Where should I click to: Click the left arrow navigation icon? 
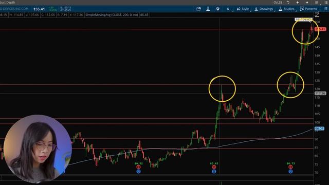298,3
